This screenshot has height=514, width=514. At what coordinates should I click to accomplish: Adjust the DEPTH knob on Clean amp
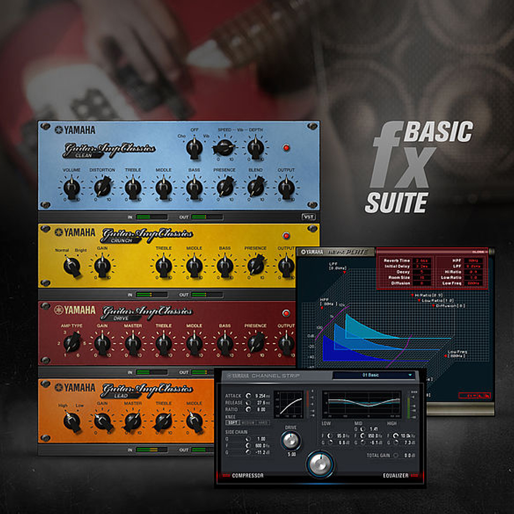(255, 148)
